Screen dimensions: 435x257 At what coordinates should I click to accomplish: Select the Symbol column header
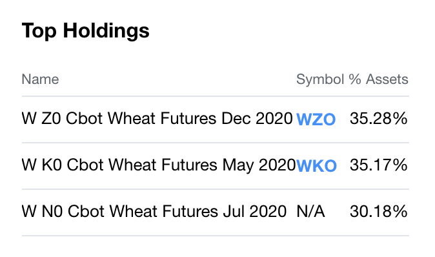[x=320, y=79]
